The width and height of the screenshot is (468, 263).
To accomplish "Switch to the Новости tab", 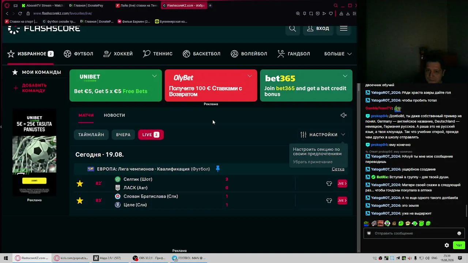I will click(114, 115).
